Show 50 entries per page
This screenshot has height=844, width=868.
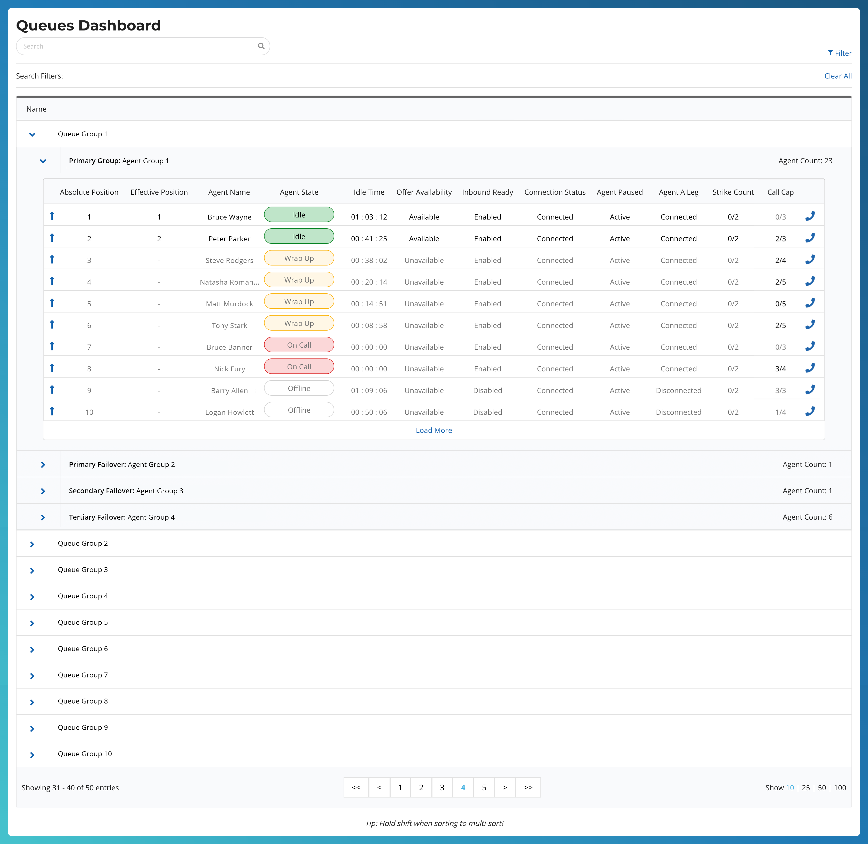click(x=822, y=788)
